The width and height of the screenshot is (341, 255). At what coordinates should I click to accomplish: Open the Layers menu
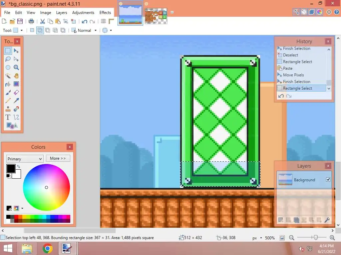(x=62, y=13)
